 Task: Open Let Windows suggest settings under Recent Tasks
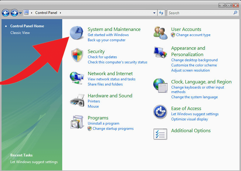34,162
